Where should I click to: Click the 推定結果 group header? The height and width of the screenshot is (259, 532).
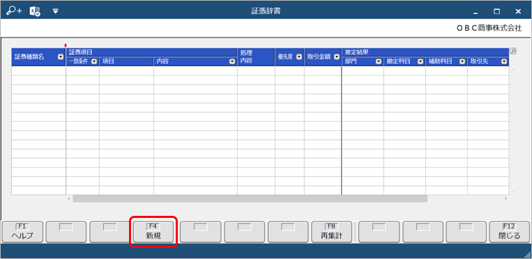pyautogui.click(x=425, y=52)
